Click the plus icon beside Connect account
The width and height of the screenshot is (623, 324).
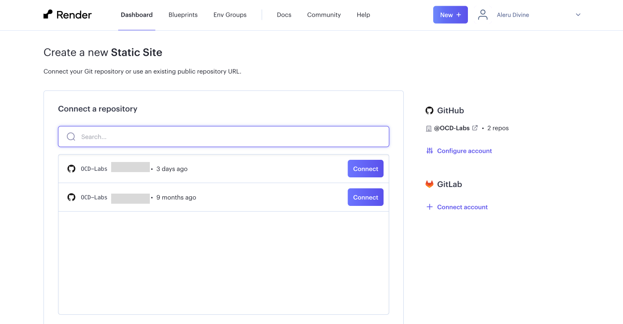coord(430,207)
